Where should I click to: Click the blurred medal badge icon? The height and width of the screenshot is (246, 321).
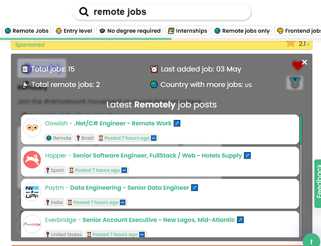click(x=295, y=83)
